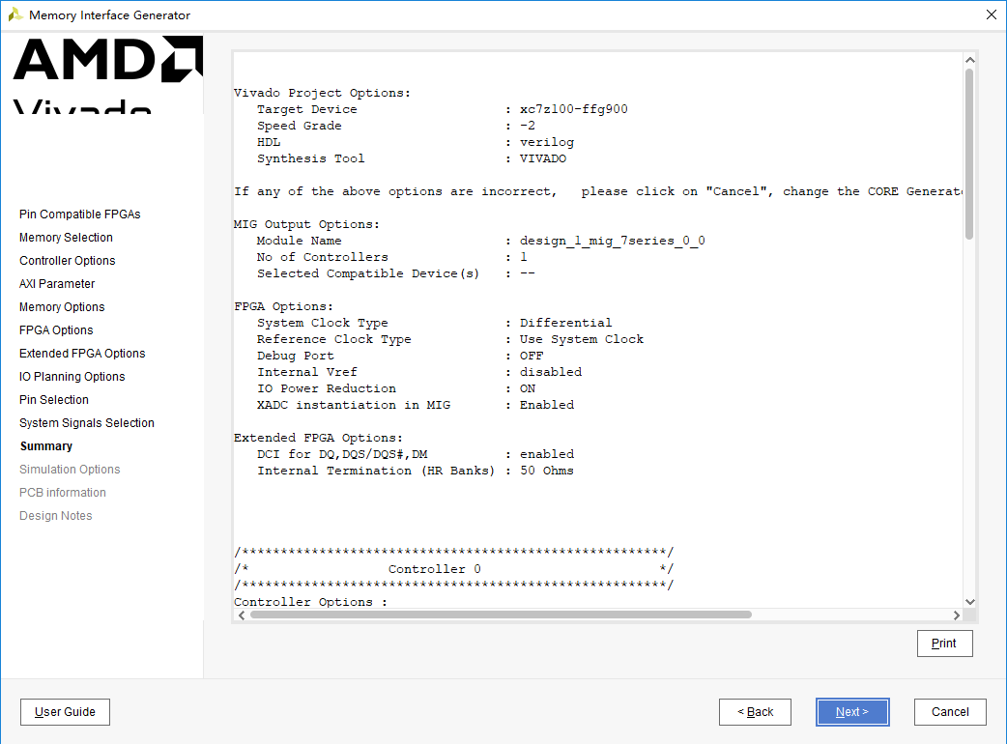Screen dimensions: 1007x744
Task: Click the Internal Vref 'disabled' value
Action: coord(551,372)
